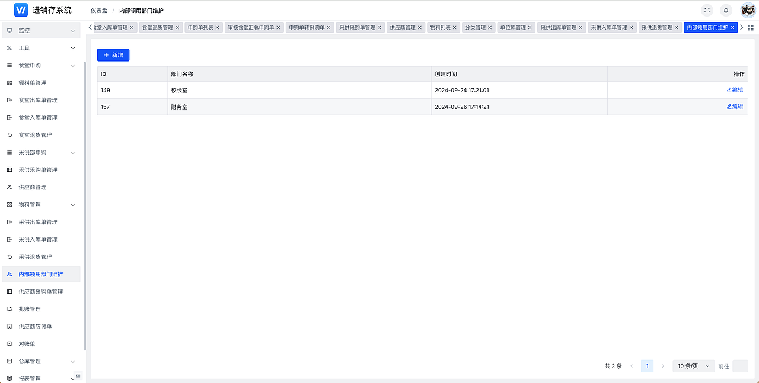Image resolution: width=759 pixels, height=383 pixels.
Task: Collapse the sidebar with the fold icon
Action: click(78, 375)
